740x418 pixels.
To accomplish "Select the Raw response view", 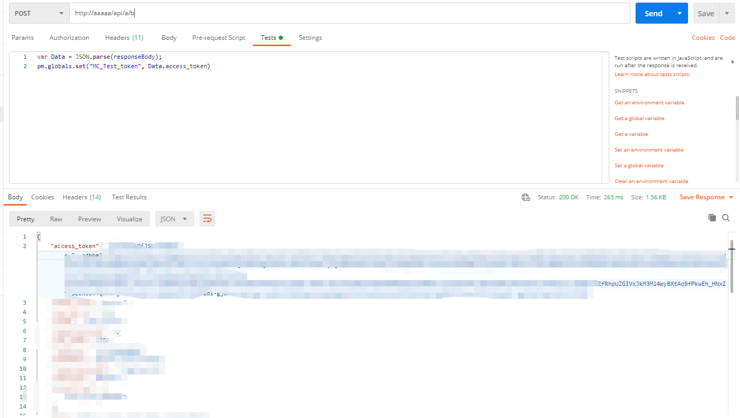I will [x=56, y=219].
